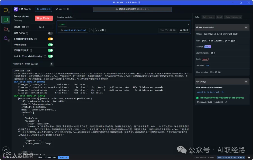Switch to Code Snippets tab
Screen dimensions: 253x160
coord(233,17)
